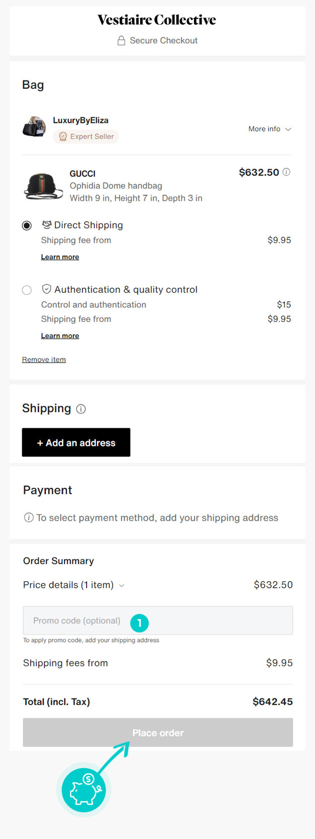Click the Secure Checkout padlock icon

click(x=121, y=40)
